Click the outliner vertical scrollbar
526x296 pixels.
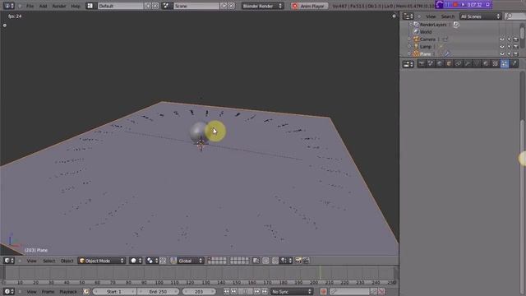pyautogui.click(x=523, y=32)
